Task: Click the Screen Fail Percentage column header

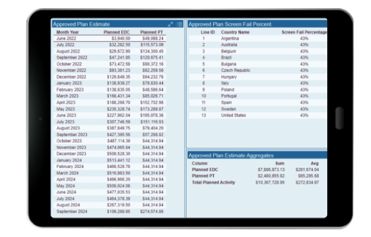Action: [304, 32]
